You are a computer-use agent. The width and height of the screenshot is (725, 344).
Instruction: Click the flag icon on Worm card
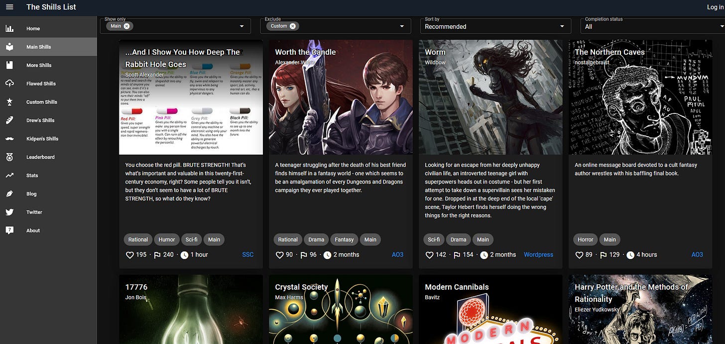tap(457, 255)
